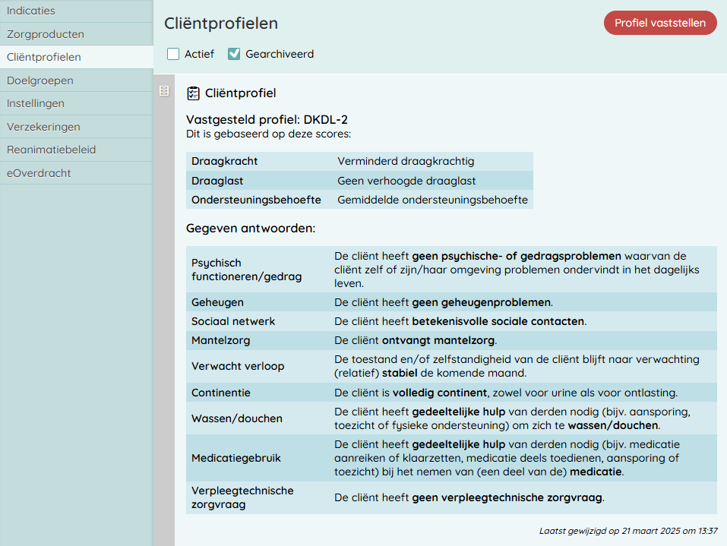Image resolution: width=727 pixels, height=546 pixels.
Task: Click the checklist icon beside Cliëntprofiel heading
Action: 193,93
